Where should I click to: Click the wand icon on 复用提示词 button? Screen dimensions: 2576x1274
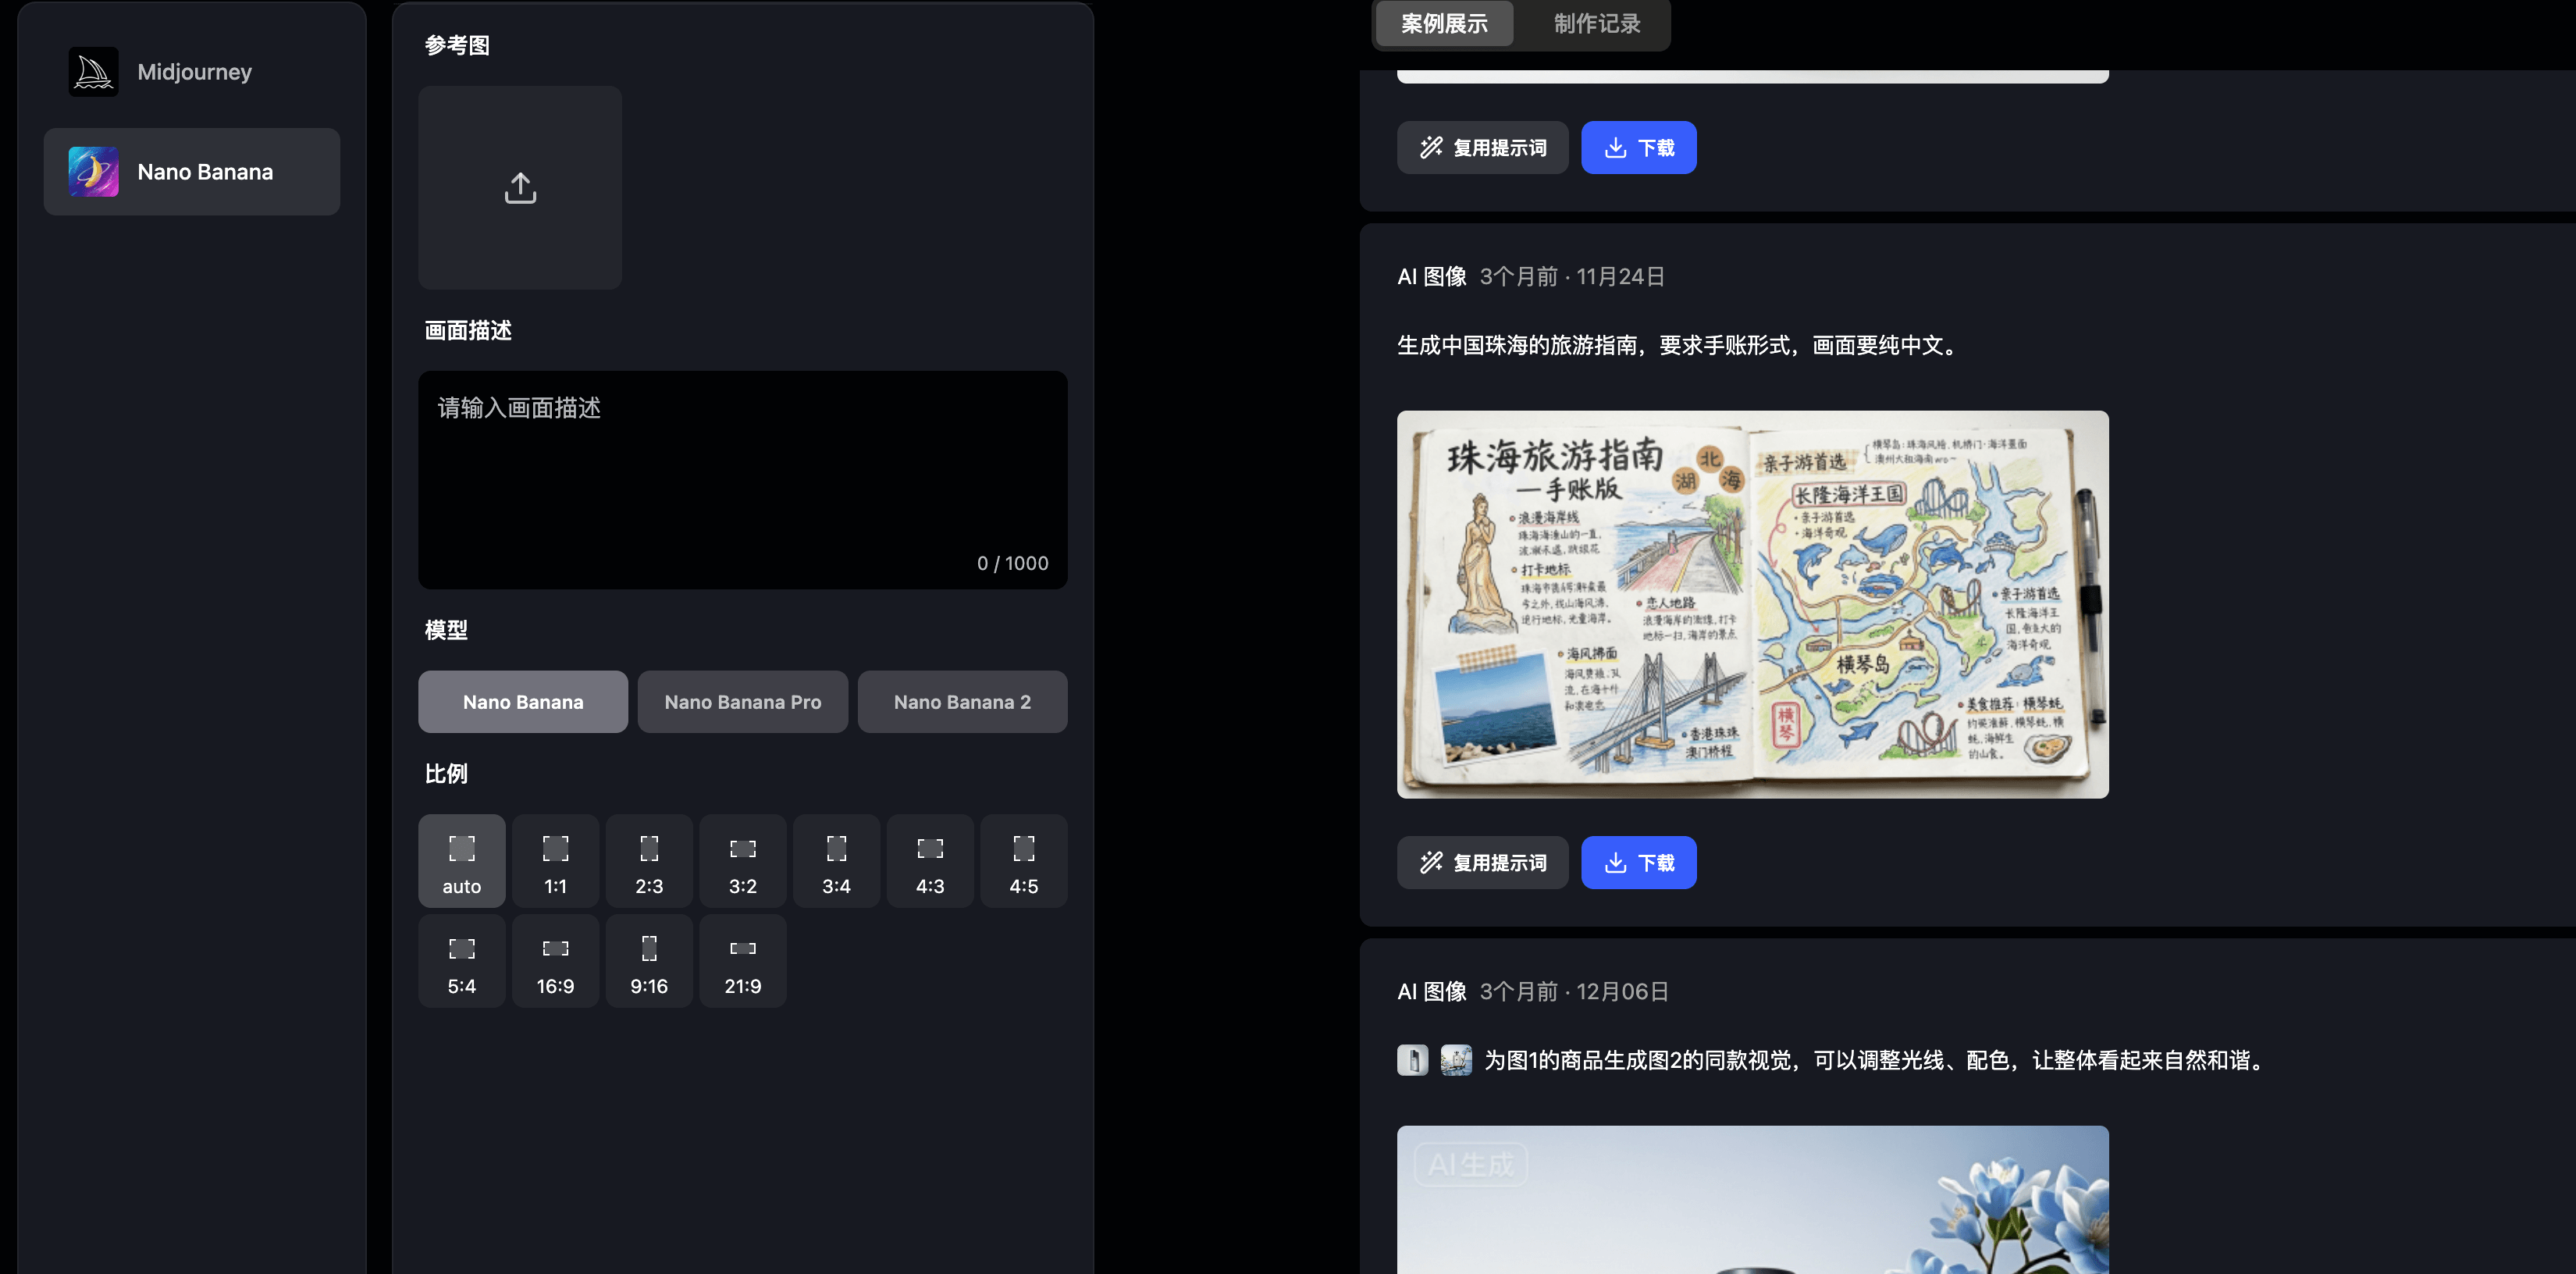click(x=1430, y=147)
